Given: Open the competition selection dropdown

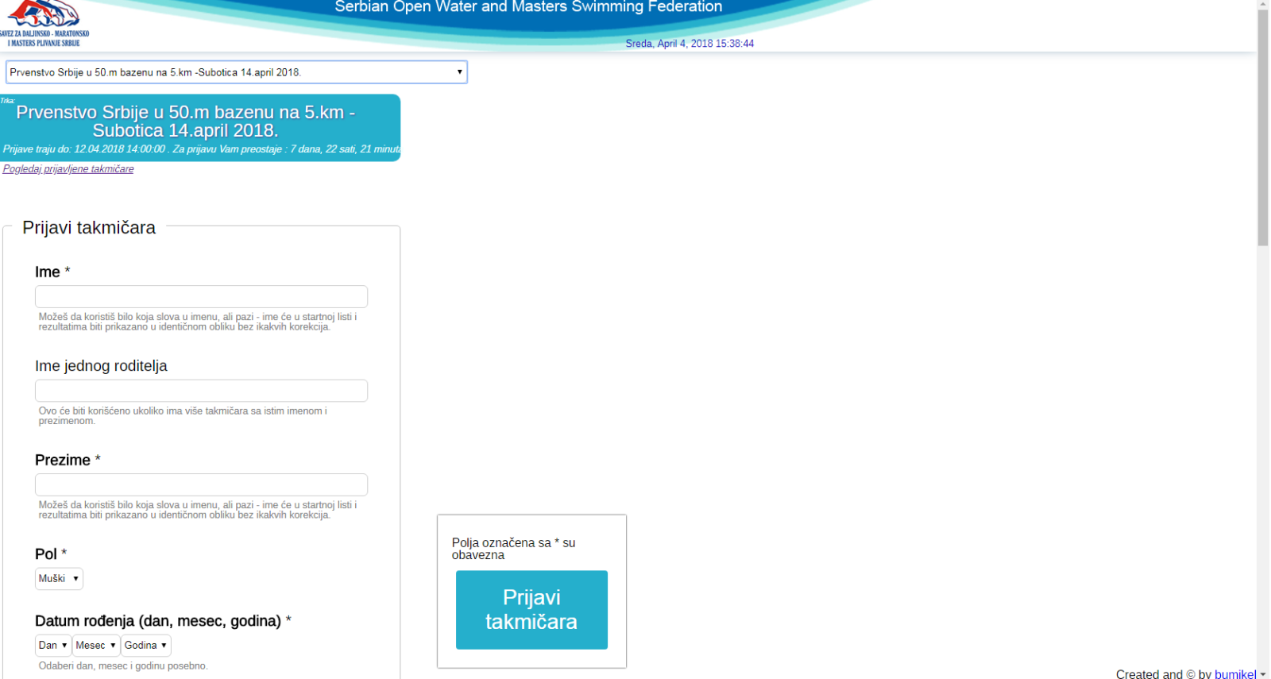Looking at the screenshot, I should pyautogui.click(x=236, y=72).
